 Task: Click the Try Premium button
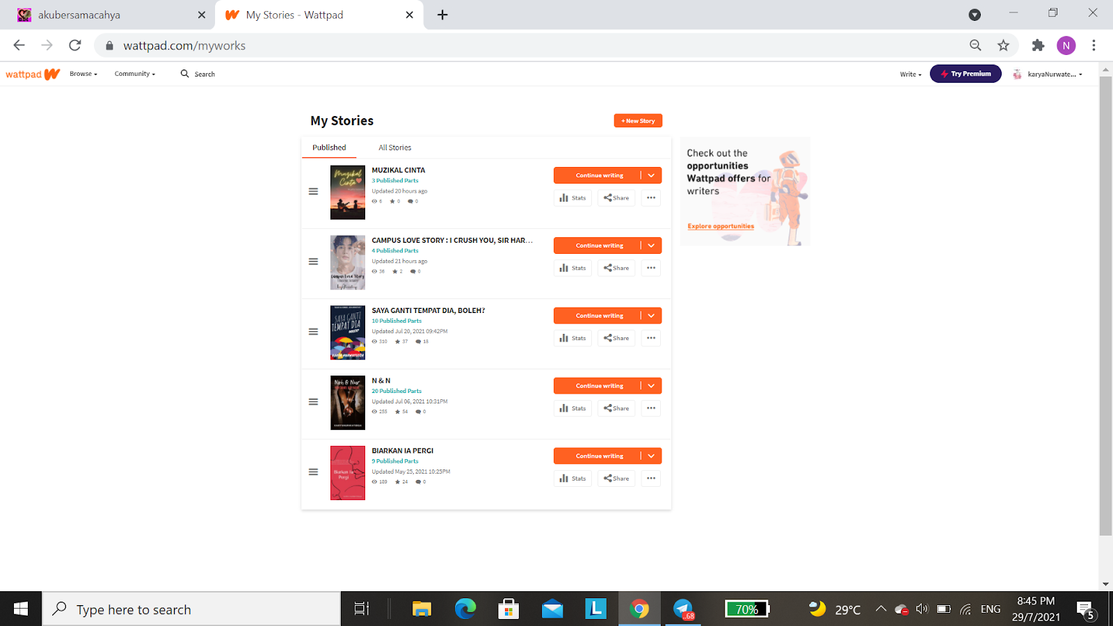(966, 74)
